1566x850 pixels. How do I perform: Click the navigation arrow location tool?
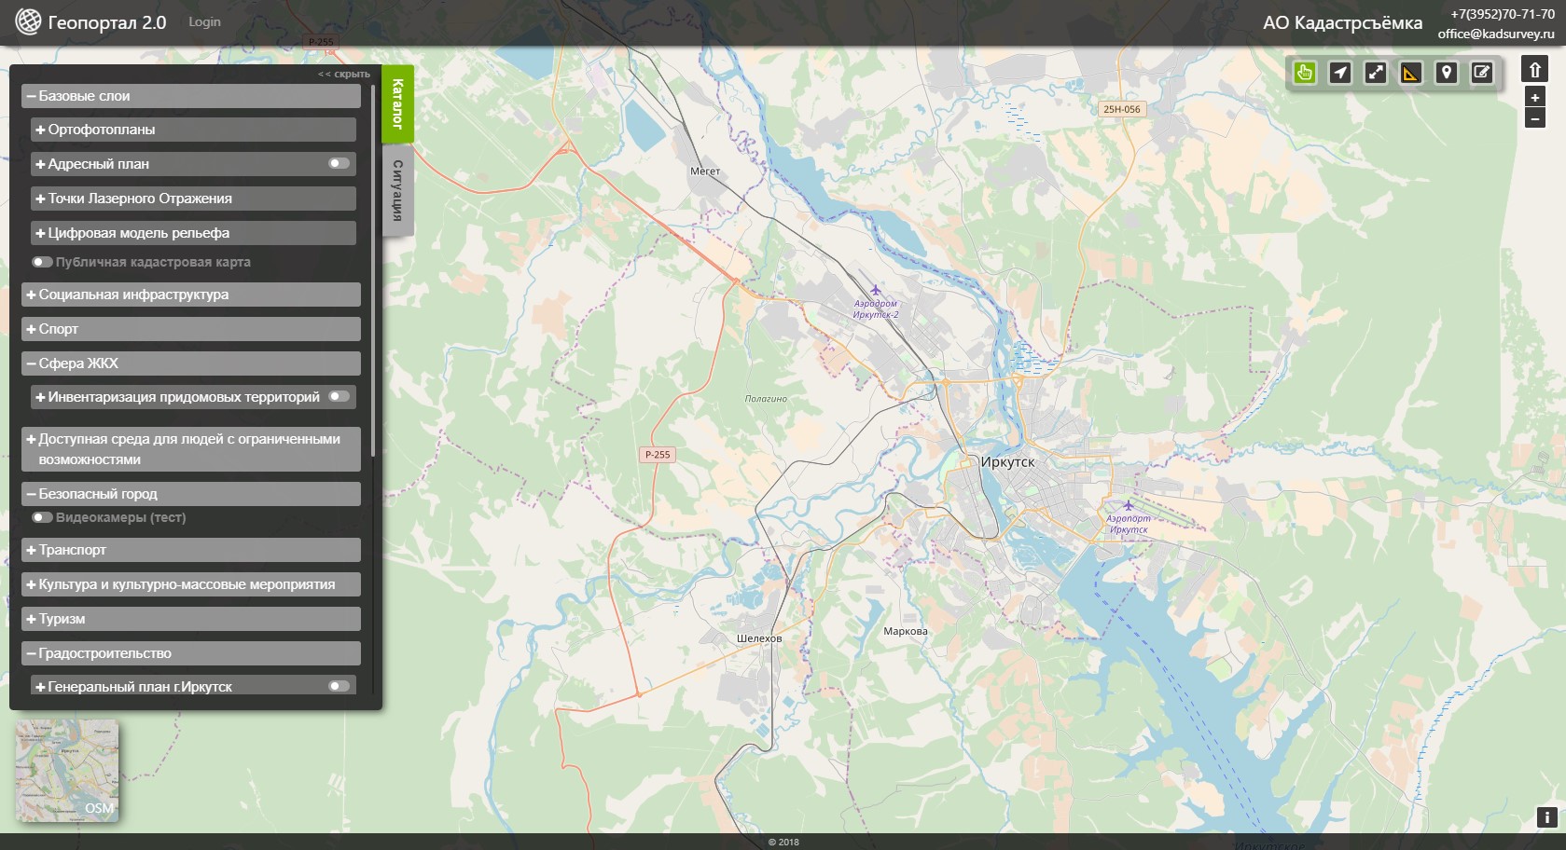coord(1339,73)
